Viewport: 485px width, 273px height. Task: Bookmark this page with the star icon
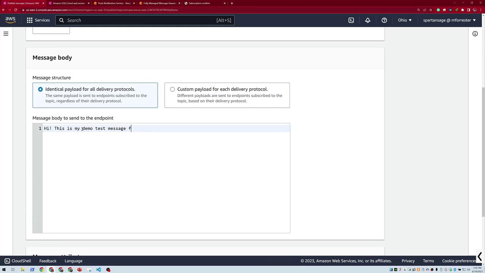tap(431, 10)
